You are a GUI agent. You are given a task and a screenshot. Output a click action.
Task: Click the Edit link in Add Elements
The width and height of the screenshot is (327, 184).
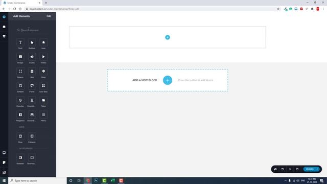(x=49, y=16)
